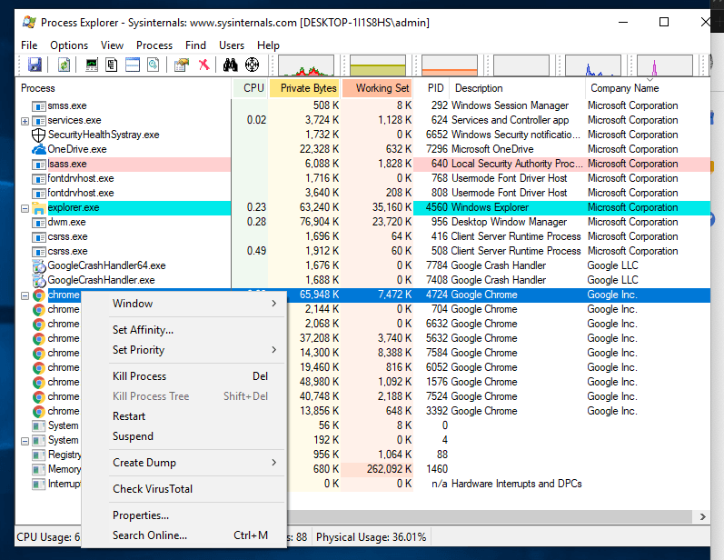724x560 pixels.
Task: Collapse the selected chrome process tree node
Action: 25,295
